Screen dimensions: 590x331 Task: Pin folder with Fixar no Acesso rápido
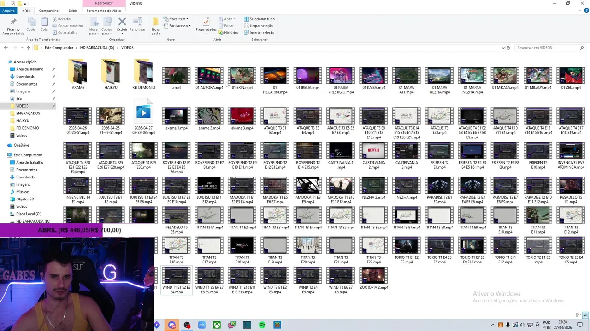[13, 27]
